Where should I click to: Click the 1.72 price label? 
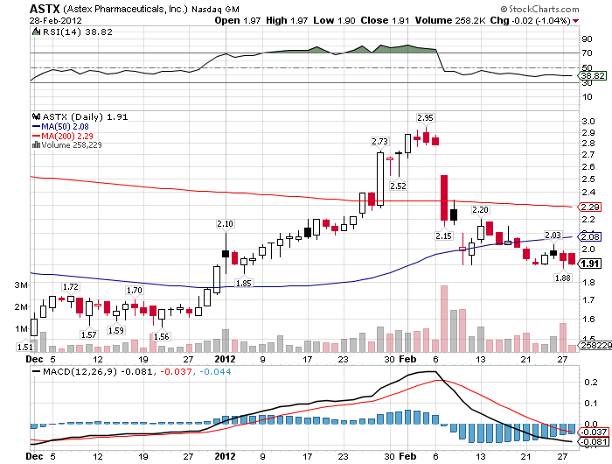tap(71, 286)
